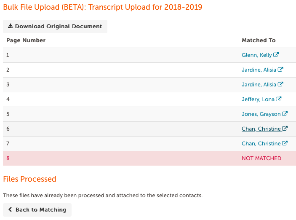
Task: Click external link icon beside Jones, Grayson
Action: [285, 114]
